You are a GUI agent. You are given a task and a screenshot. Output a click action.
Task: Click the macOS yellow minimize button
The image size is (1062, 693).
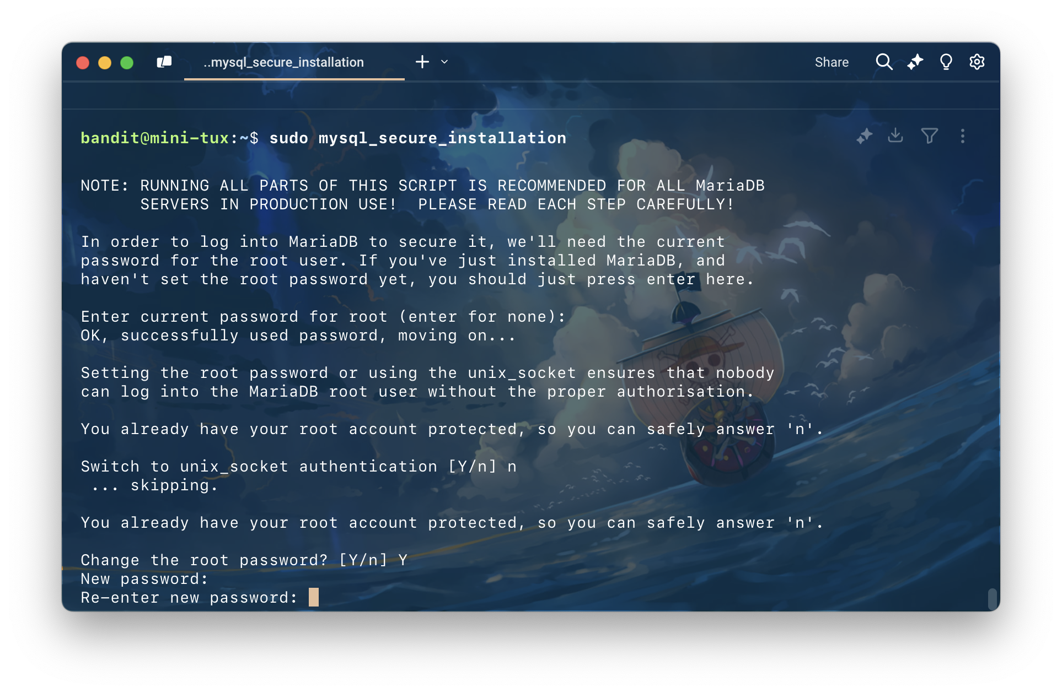(105, 62)
